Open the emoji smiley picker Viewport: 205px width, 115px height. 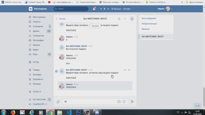124,102
